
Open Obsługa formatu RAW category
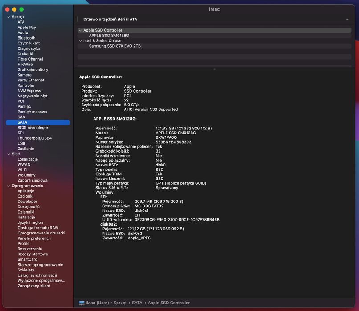(x=38, y=228)
